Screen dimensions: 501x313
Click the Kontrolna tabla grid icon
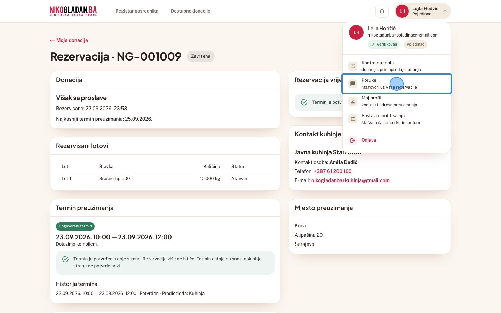[353, 66]
